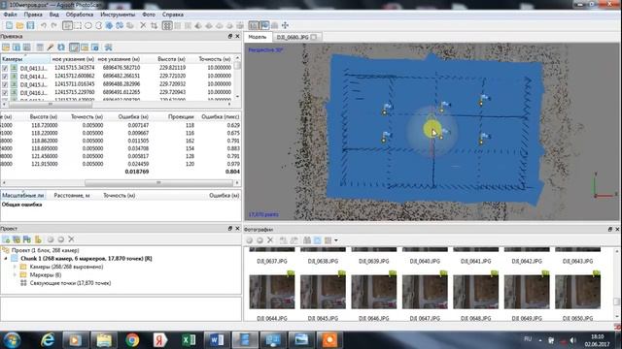Open a project via the folder icon
The image size is (622, 349).
coord(19,25)
